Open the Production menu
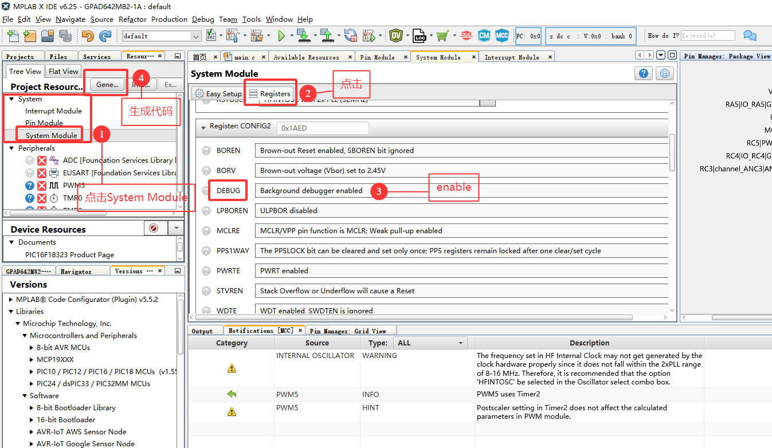The height and width of the screenshot is (448, 772). [x=169, y=19]
